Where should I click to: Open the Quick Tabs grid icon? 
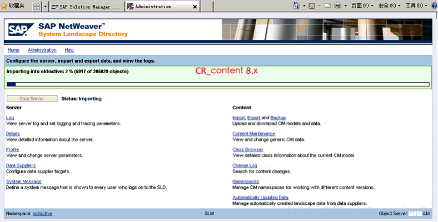point(37,6)
